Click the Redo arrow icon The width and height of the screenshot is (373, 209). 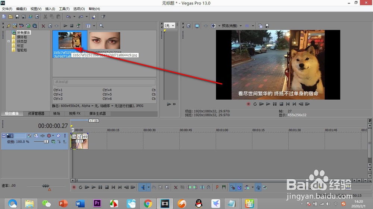81,17
